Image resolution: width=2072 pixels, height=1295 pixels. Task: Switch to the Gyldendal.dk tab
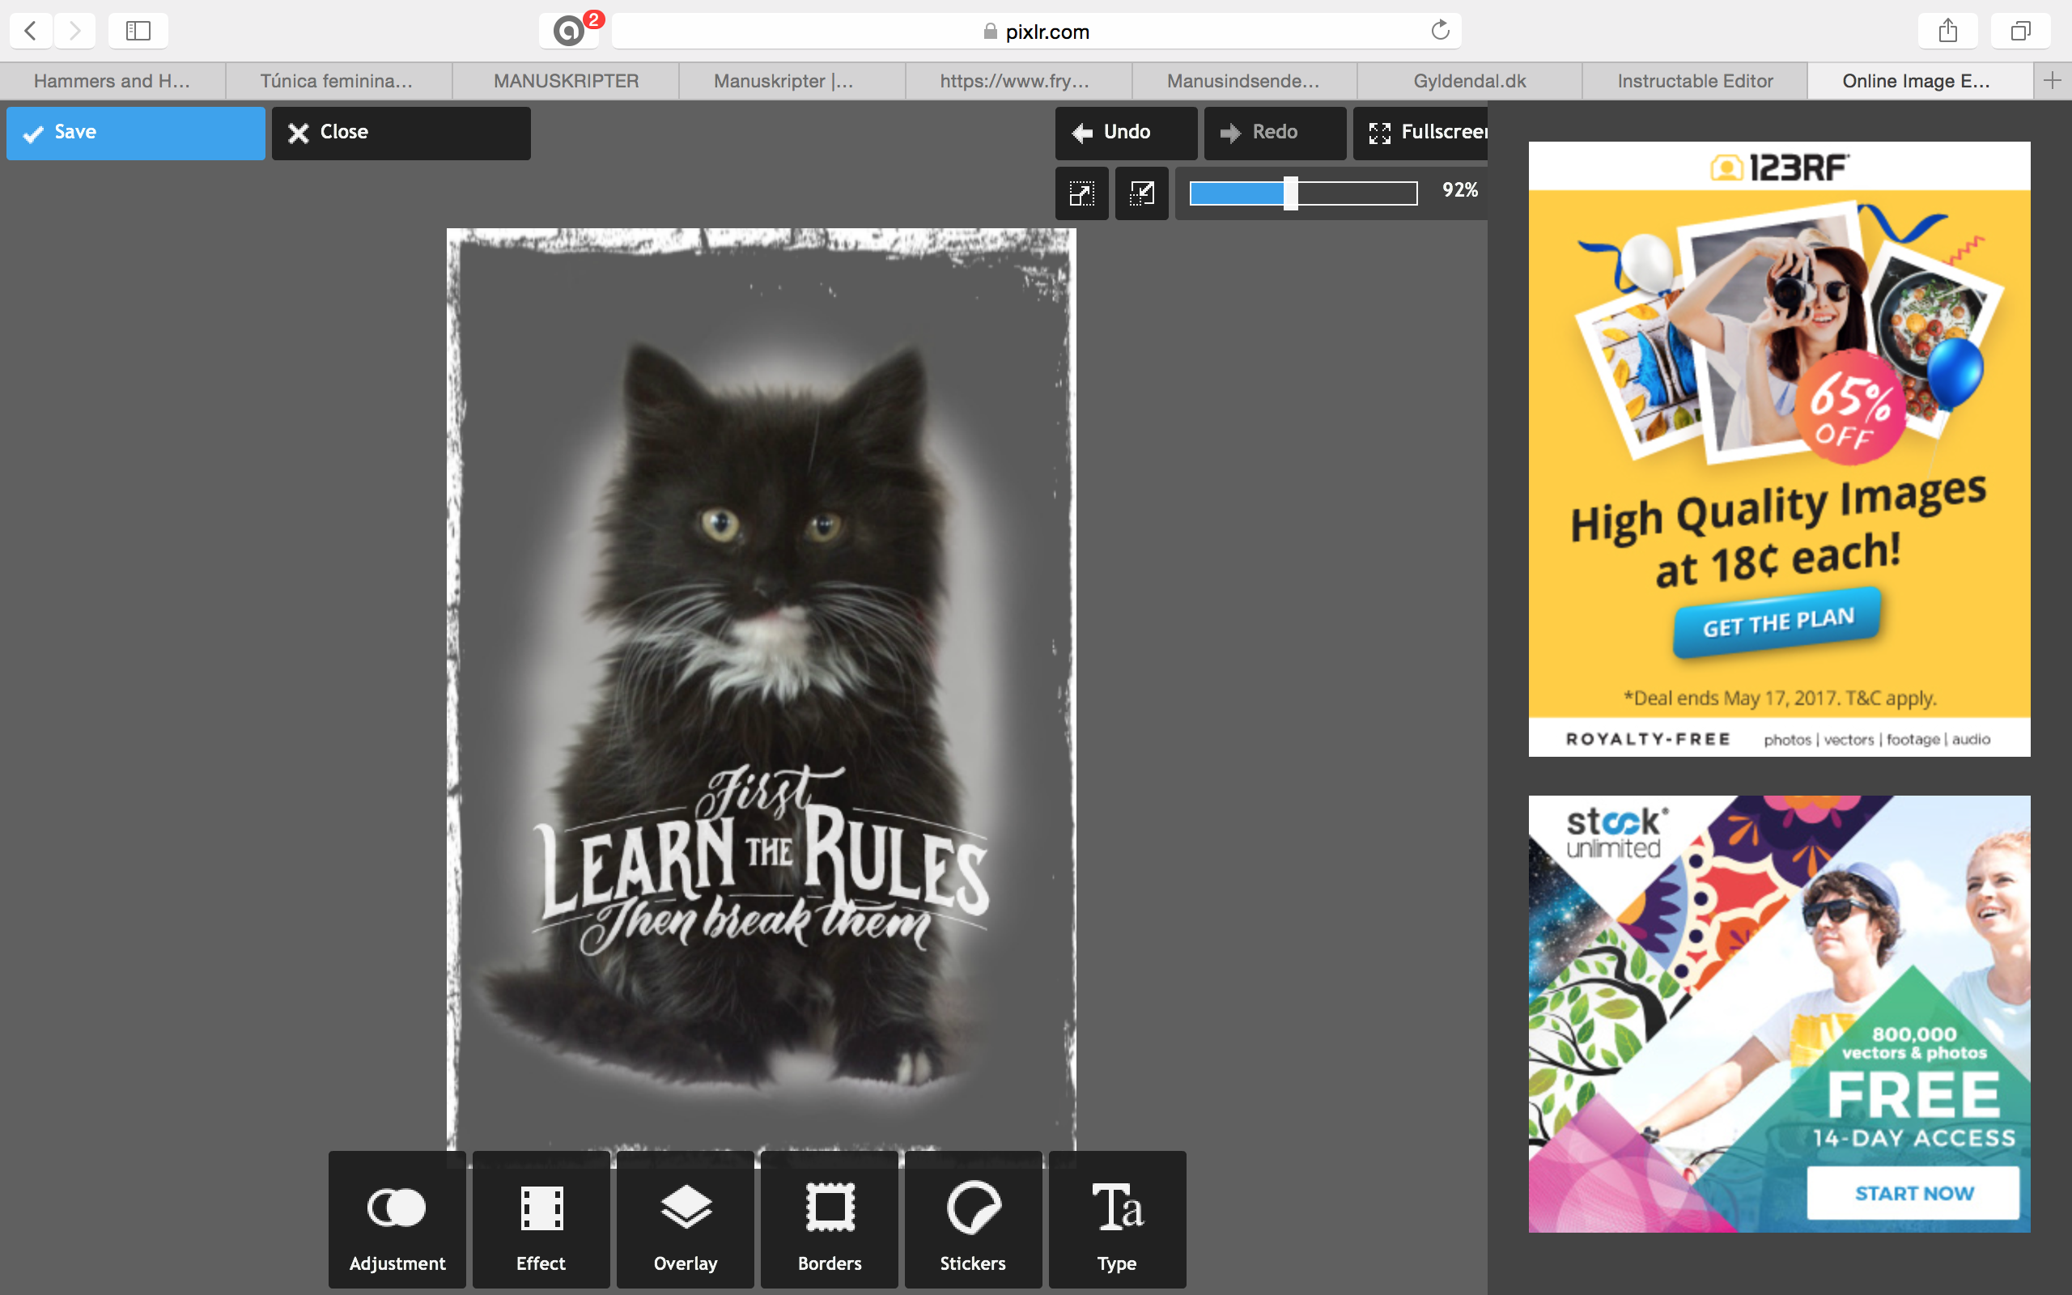tap(1469, 80)
